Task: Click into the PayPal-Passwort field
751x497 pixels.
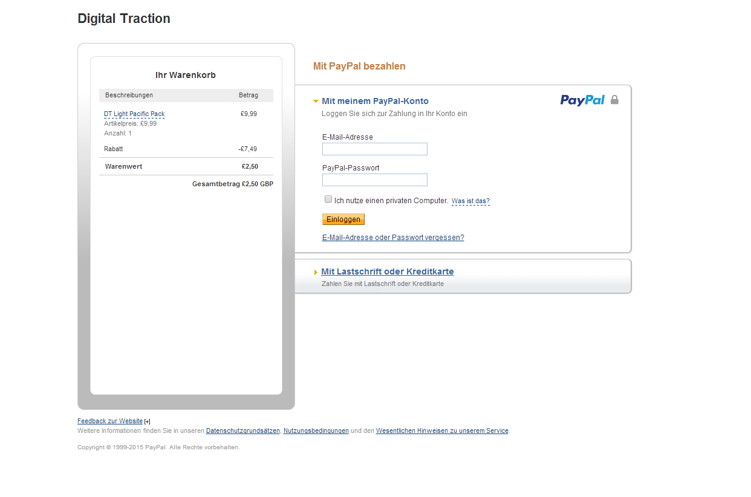Action: point(374,180)
